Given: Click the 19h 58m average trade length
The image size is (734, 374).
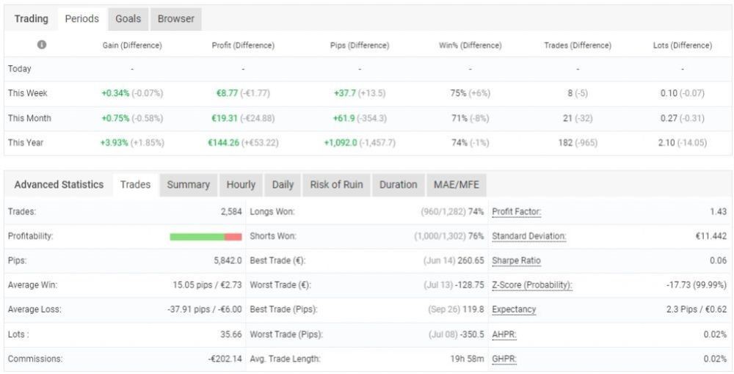Looking at the screenshot, I should (x=467, y=359).
